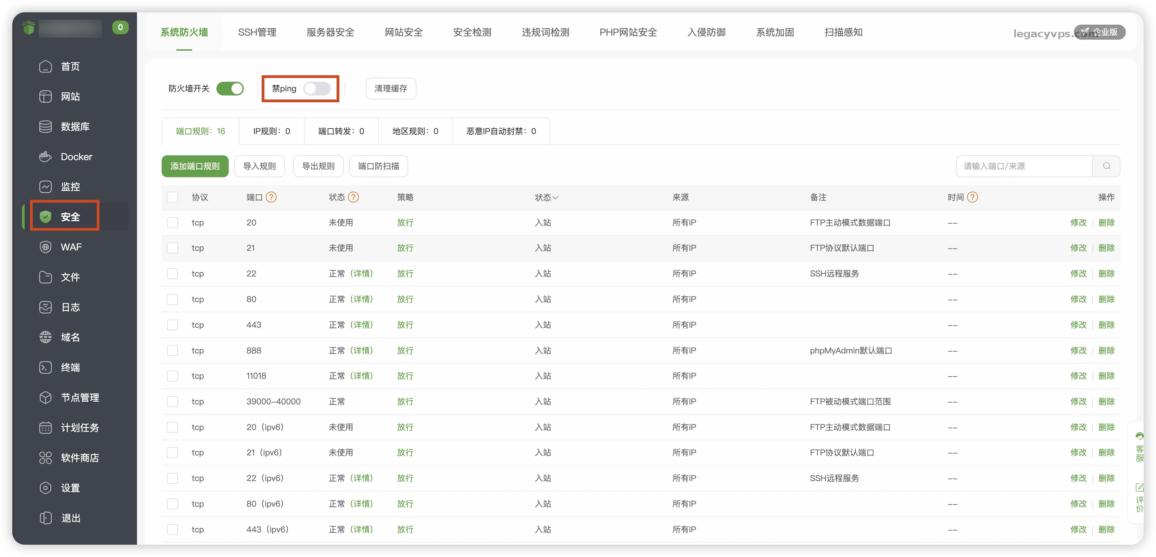Click help icon beside 时间 column
The height and width of the screenshot is (557, 1156).
click(x=972, y=197)
